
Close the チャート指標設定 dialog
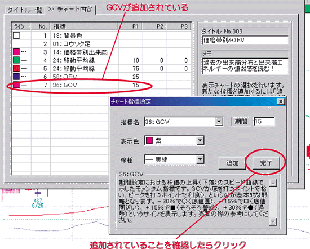click(x=281, y=101)
